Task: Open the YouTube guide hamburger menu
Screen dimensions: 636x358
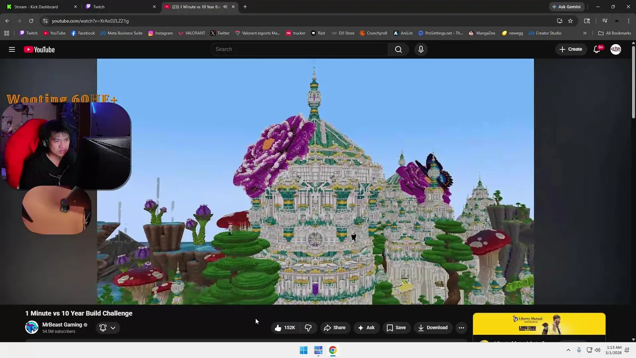Action: coord(12,49)
